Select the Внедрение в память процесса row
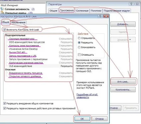141x124 pixels. tap(39, 73)
